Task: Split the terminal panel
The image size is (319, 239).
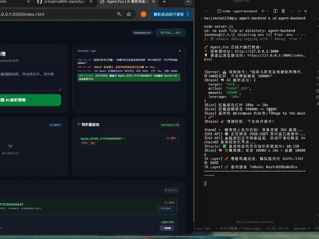Action: pos(275,11)
